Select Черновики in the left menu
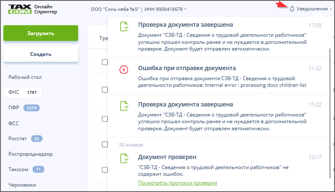This screenshot has width=335, height=192. pos(22,185)
